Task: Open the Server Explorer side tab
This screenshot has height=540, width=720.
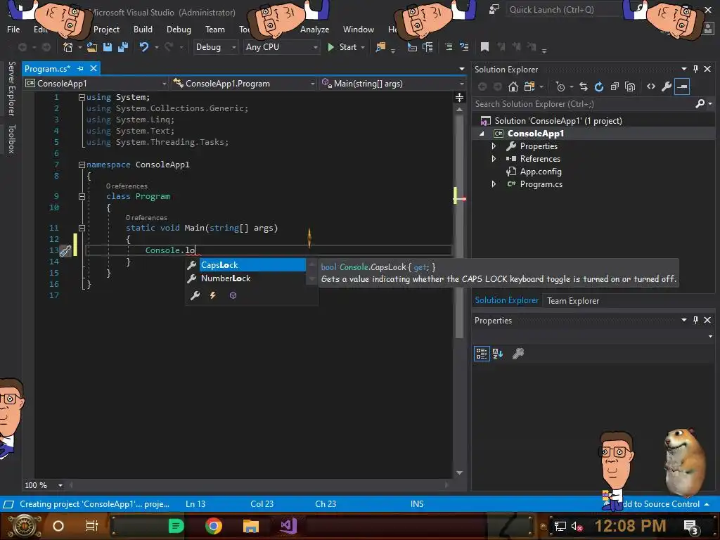Action: tap(12, 89)
